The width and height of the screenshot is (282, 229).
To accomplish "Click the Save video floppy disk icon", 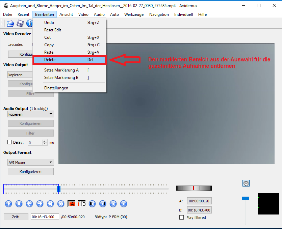I will pos(20,23).
